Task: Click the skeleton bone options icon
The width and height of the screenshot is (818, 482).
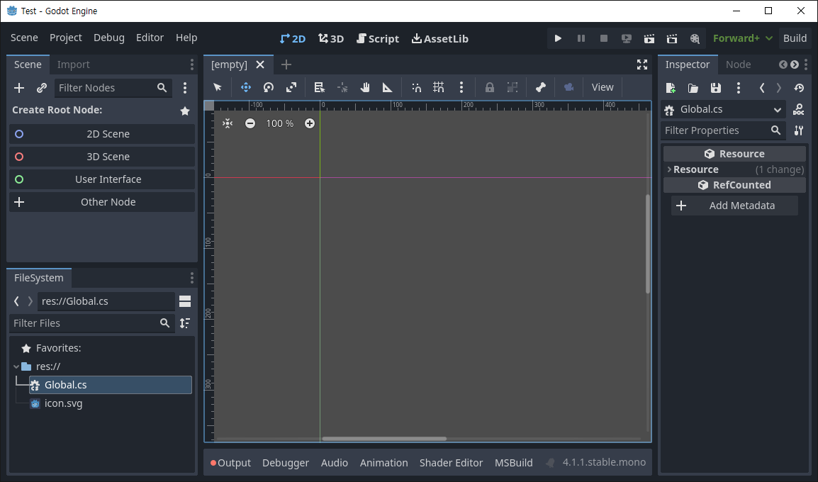Action: click(540, 87)
